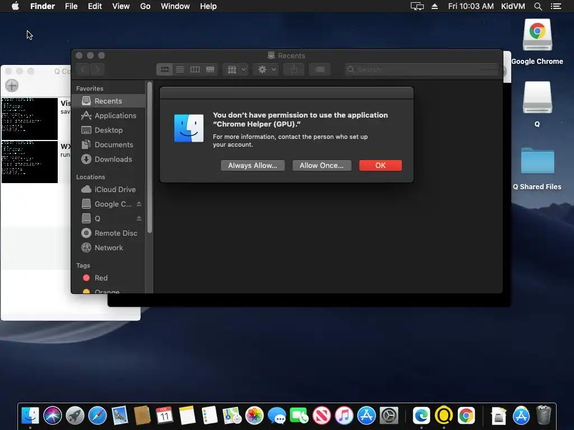Open the Window menu
Viewport: 574px width, 430px height.
[x=175, y=6]
